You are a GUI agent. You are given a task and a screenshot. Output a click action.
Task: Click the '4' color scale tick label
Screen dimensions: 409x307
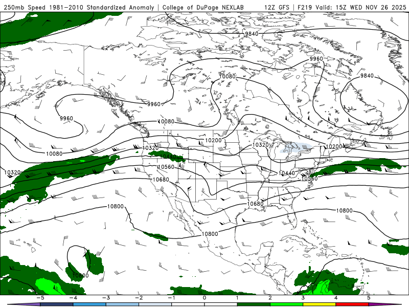click(336, 298)
